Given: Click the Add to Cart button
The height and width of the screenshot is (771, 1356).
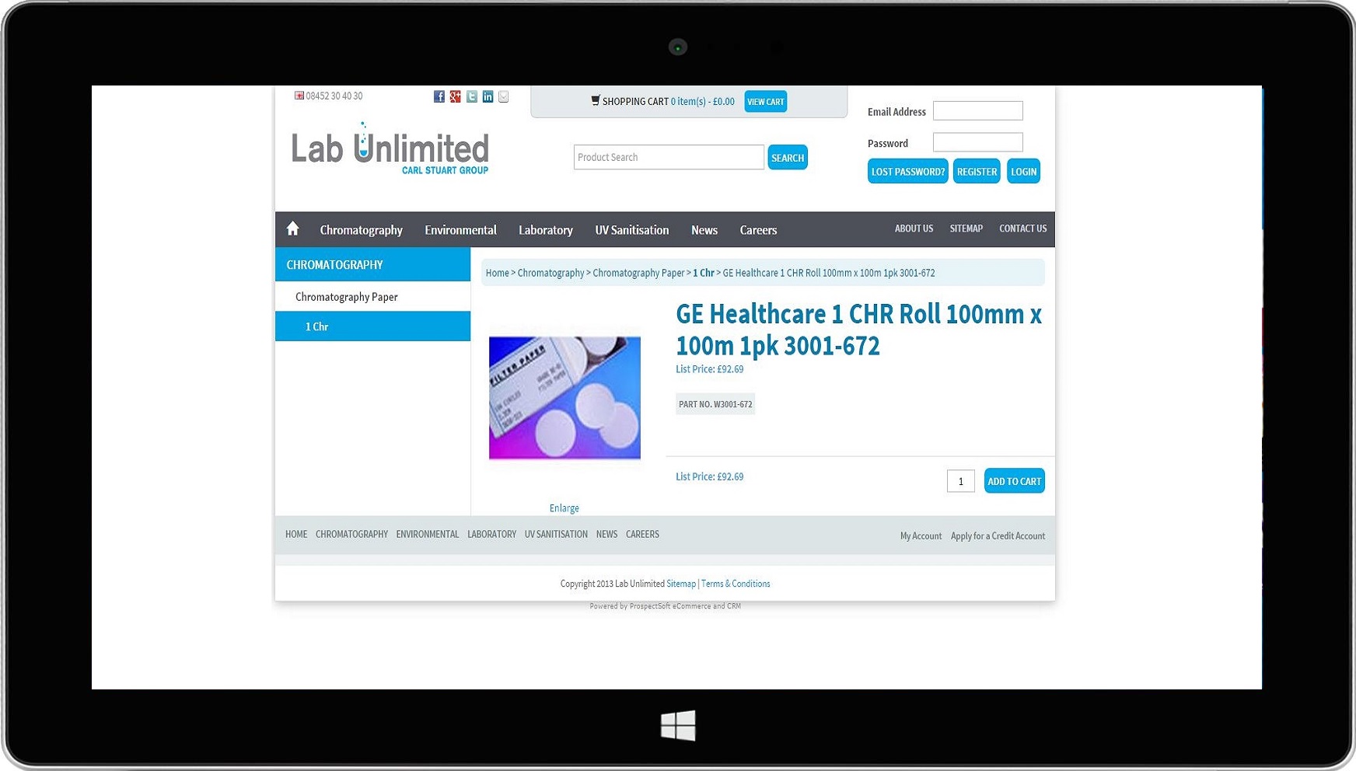Looking at the screenshot, I should pyautogui.click(x=1014, y=481).
